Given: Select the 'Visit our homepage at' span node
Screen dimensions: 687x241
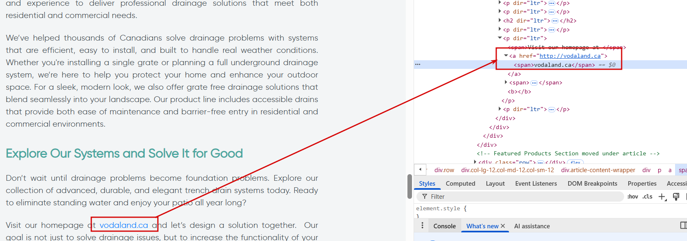Looking at the screenshot, I should (567, 47).
